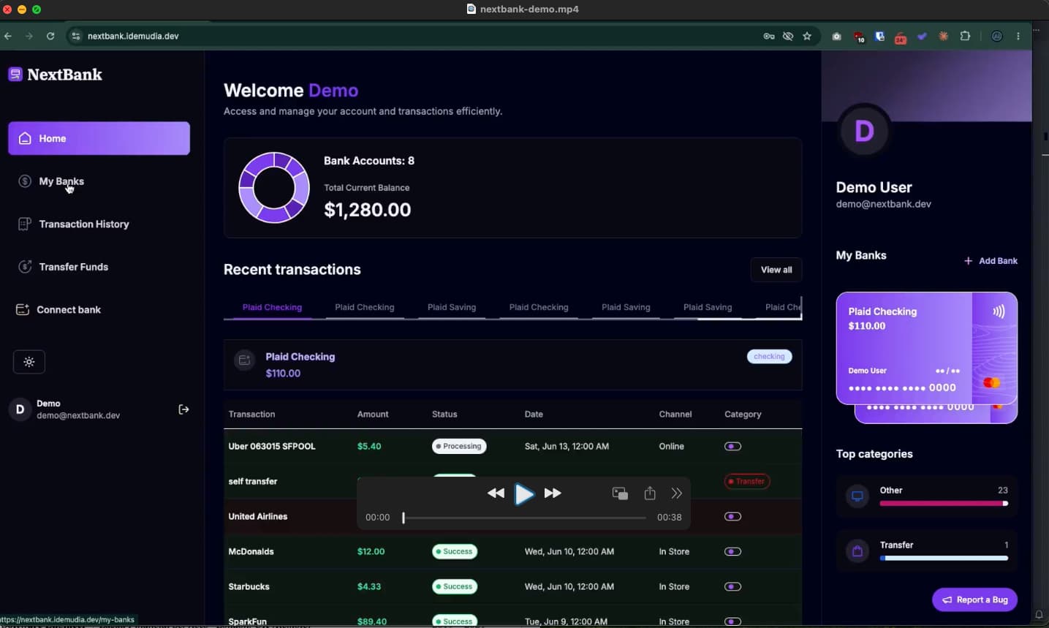Image resolution: width=1049 pixels, height=628 pixels.
Task: Click the rewind button in video controls
Action: pos(496,493)
